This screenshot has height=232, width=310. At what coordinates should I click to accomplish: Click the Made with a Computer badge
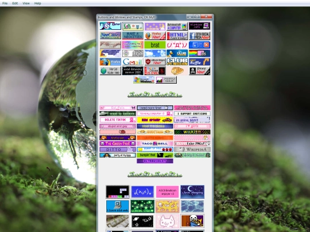tap(177, 26)
